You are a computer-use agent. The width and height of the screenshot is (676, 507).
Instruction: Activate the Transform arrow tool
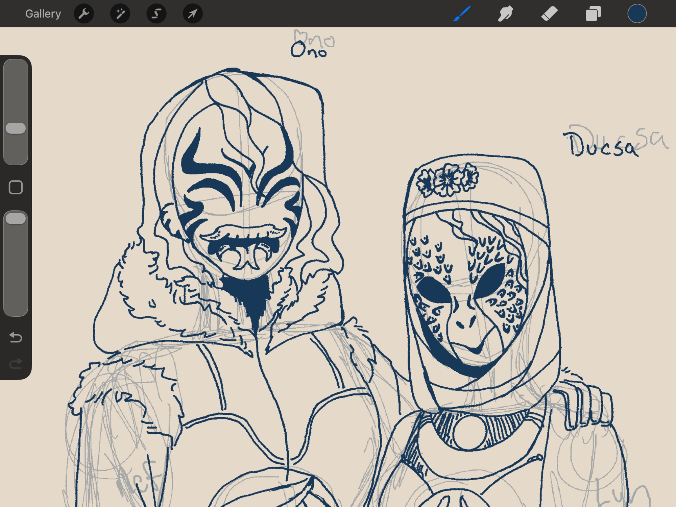tap(192, 14)
